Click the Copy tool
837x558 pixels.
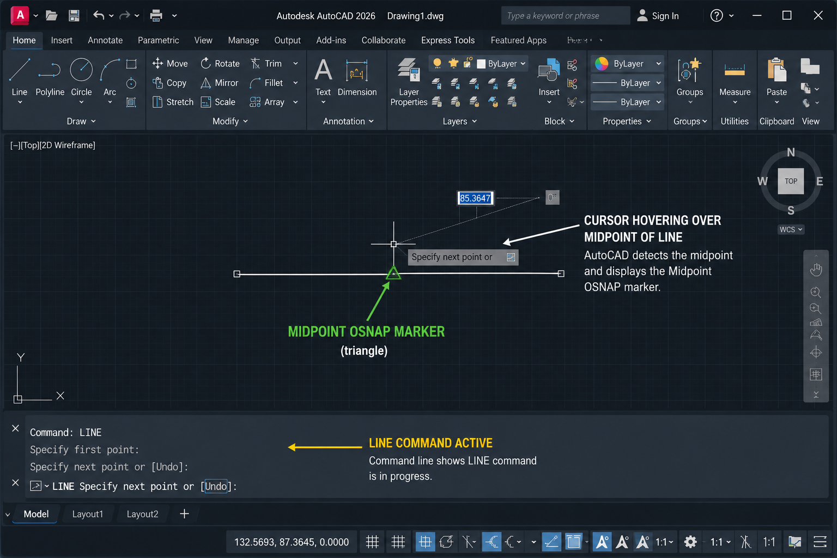tap(169, 83)
